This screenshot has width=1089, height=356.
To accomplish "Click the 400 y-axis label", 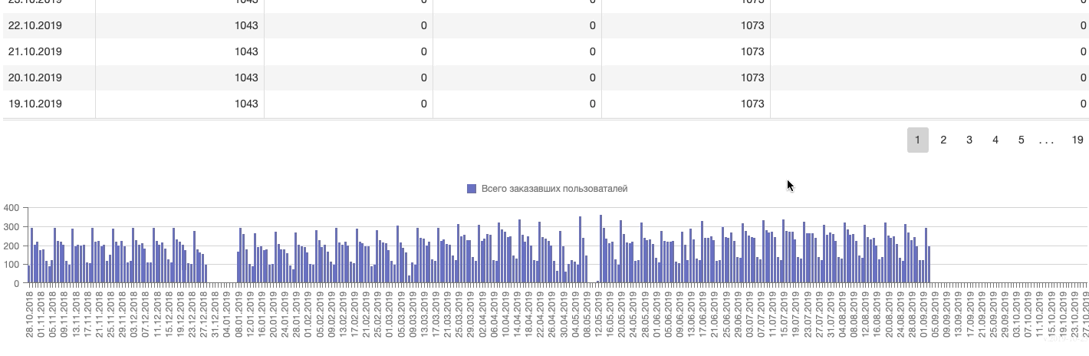I will click(x=11, y=208).
